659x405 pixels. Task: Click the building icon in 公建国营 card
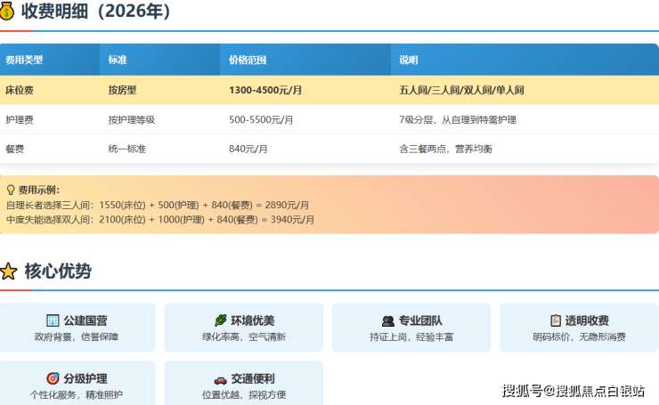(53, 320)
